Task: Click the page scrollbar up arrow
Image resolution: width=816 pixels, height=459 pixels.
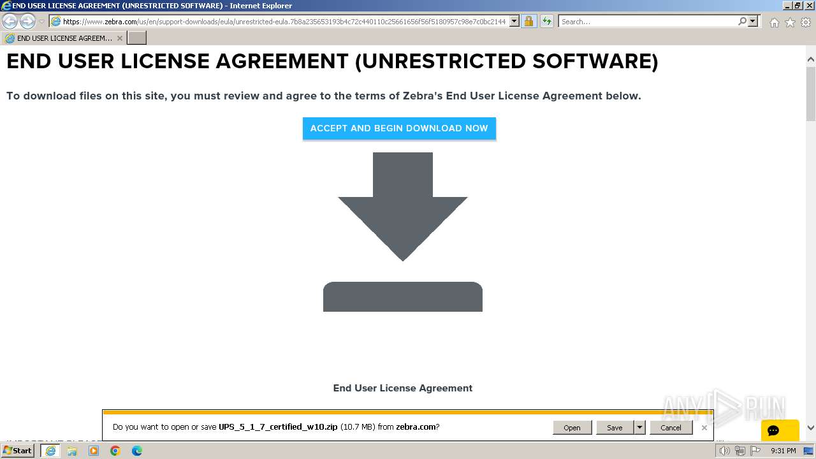Action: click(811, 60)
